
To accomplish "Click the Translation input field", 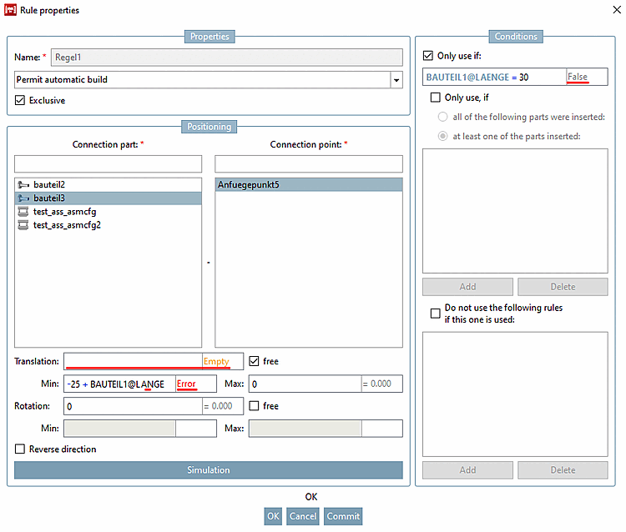I will point(133,361).
